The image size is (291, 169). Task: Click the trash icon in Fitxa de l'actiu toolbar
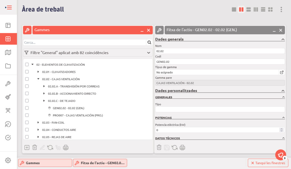coord(159,147)
